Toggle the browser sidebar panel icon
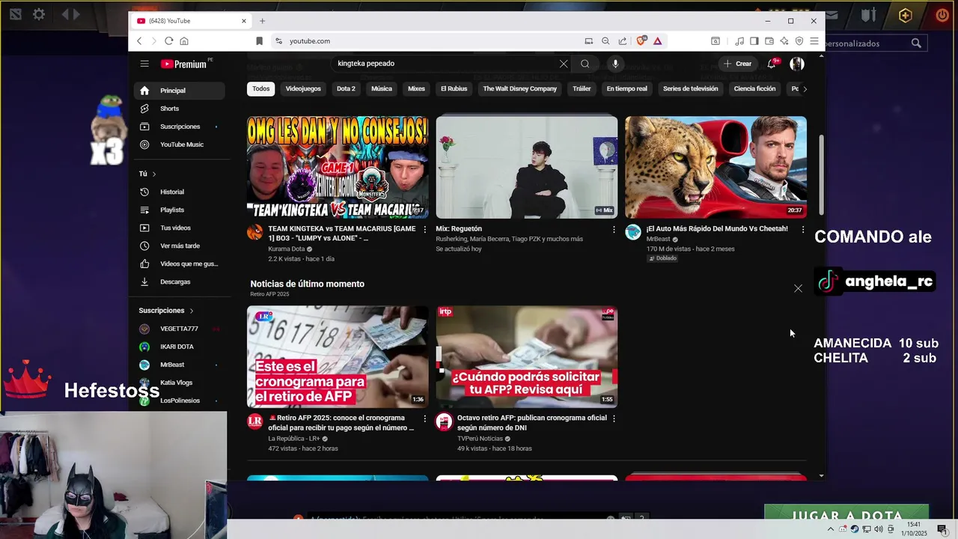 [754, 41]
